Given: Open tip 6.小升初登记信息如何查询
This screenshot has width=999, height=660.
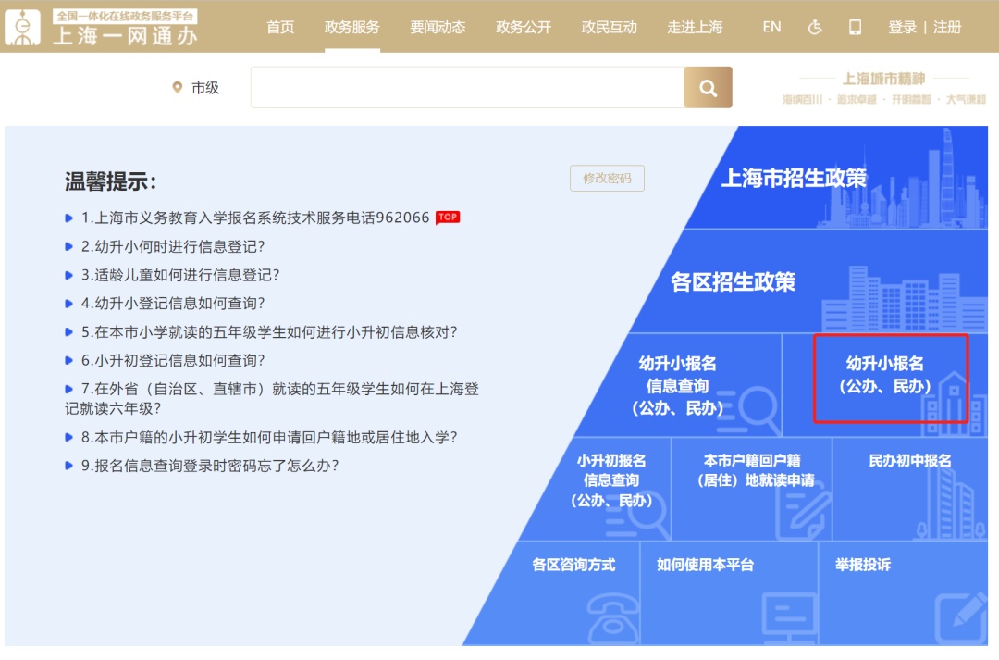Looking at the screenshot, I should point(173,360).
